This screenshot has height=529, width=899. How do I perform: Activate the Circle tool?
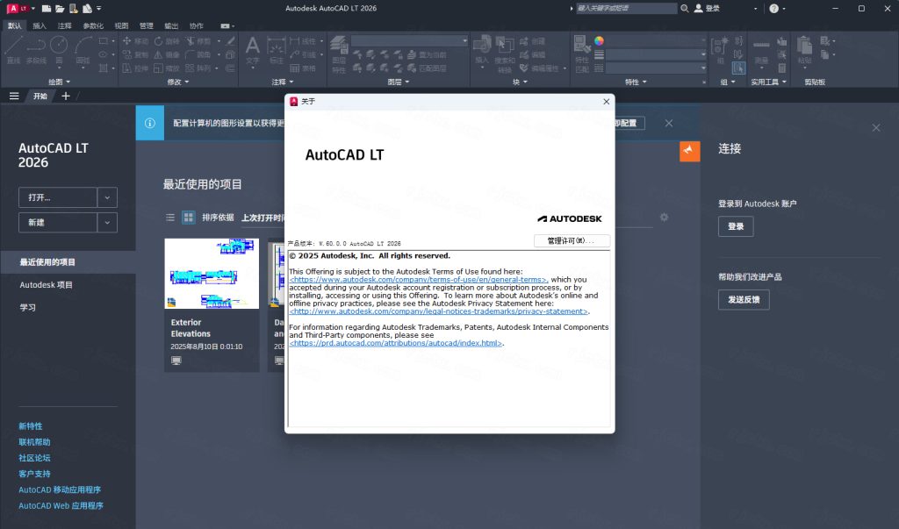(58, 44)
